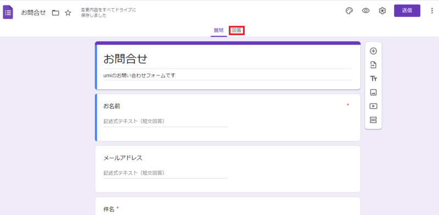Screen dimensions: 439x215
Task: Add image icon in side toolbar
Action: click(374, 92)
